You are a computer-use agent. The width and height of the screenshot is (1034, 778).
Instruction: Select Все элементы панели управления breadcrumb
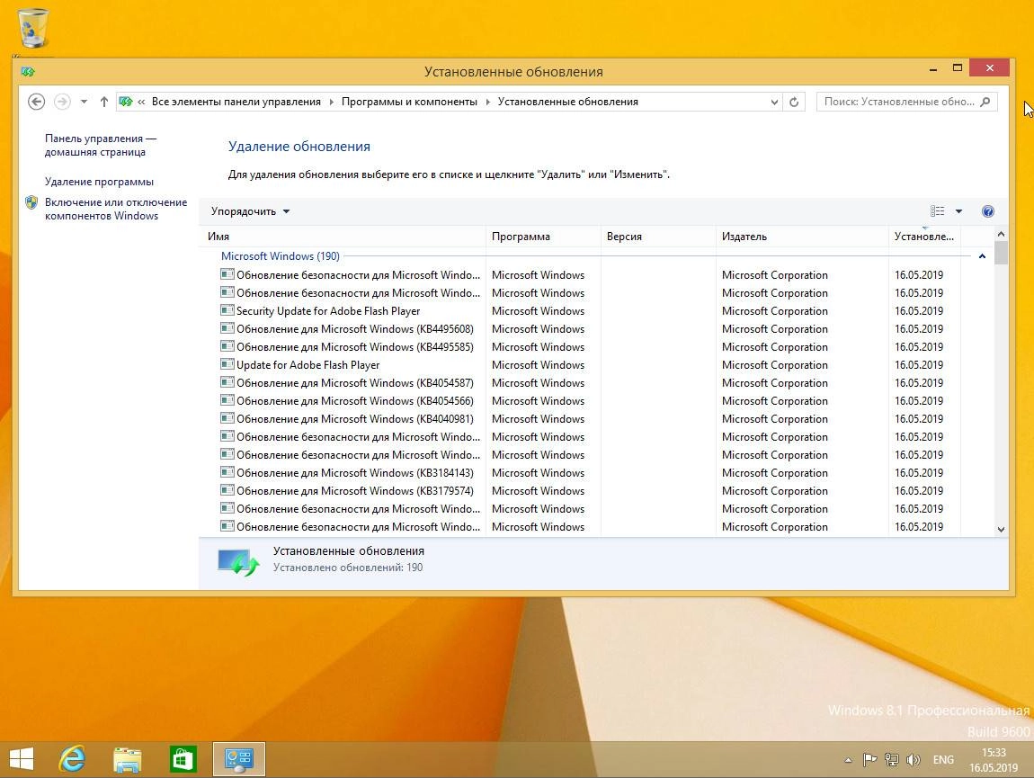click(236, 102)
